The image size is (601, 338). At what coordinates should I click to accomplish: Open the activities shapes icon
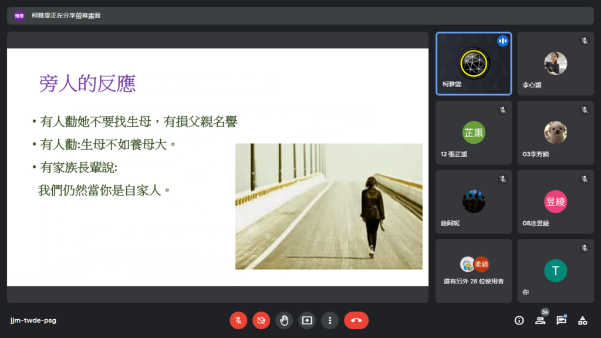(583, 320)
